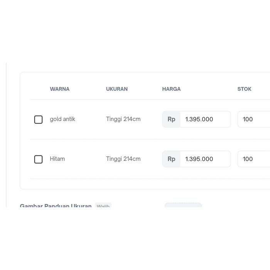
Task: Open the size guide image upload box
Action: (x=183, y=205)
